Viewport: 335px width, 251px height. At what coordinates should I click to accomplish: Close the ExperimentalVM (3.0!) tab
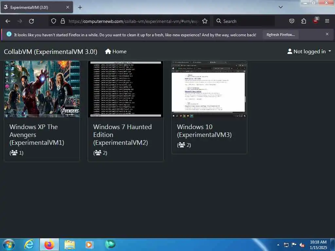pos(67,7)
